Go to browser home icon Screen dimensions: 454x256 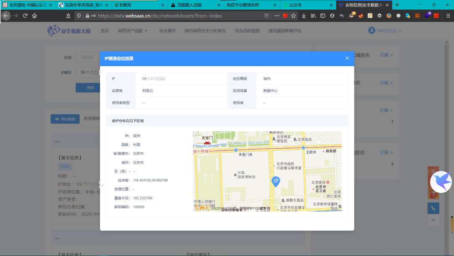(x=34, y=16)
